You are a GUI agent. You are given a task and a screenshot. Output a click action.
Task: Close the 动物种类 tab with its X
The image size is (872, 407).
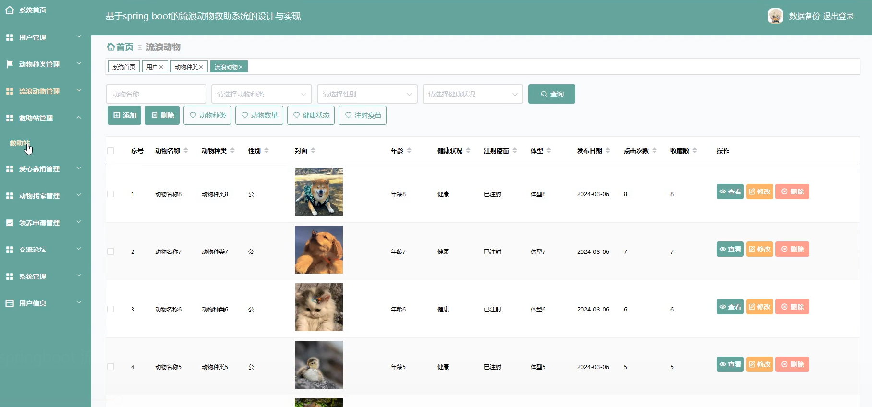[201, 67]
